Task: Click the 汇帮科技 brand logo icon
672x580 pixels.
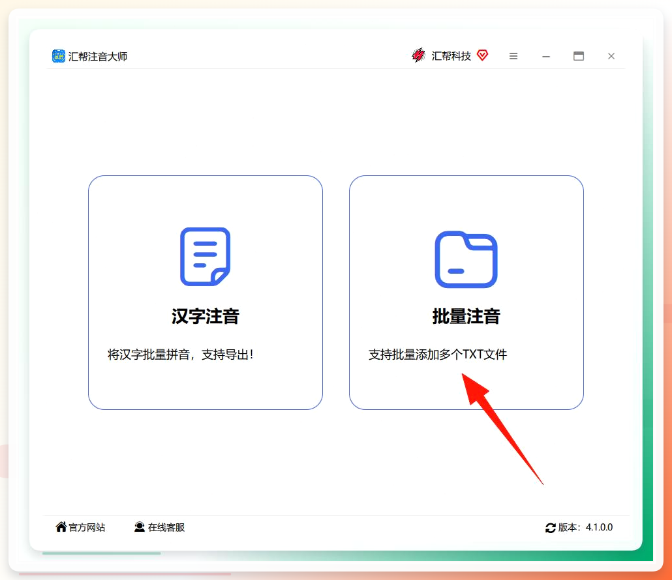Action: coord(418,55)
